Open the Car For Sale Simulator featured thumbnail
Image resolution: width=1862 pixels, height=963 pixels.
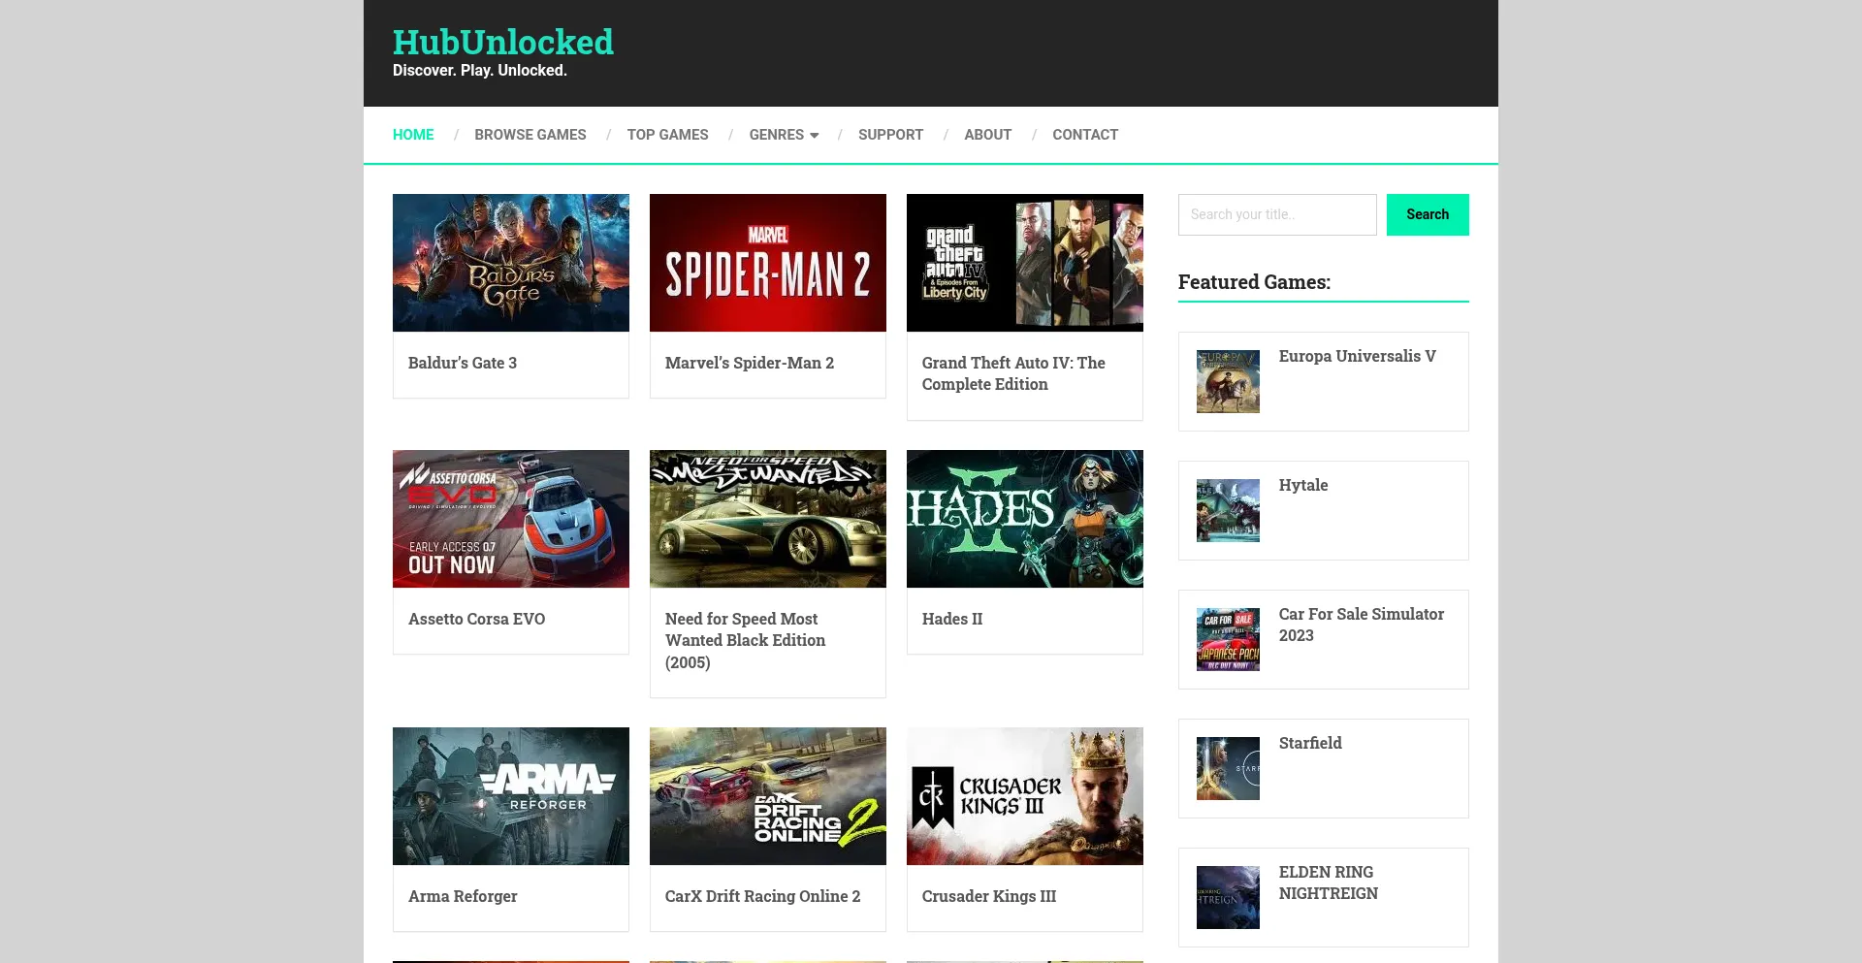pyautogui.click(x=1228, y=639)
